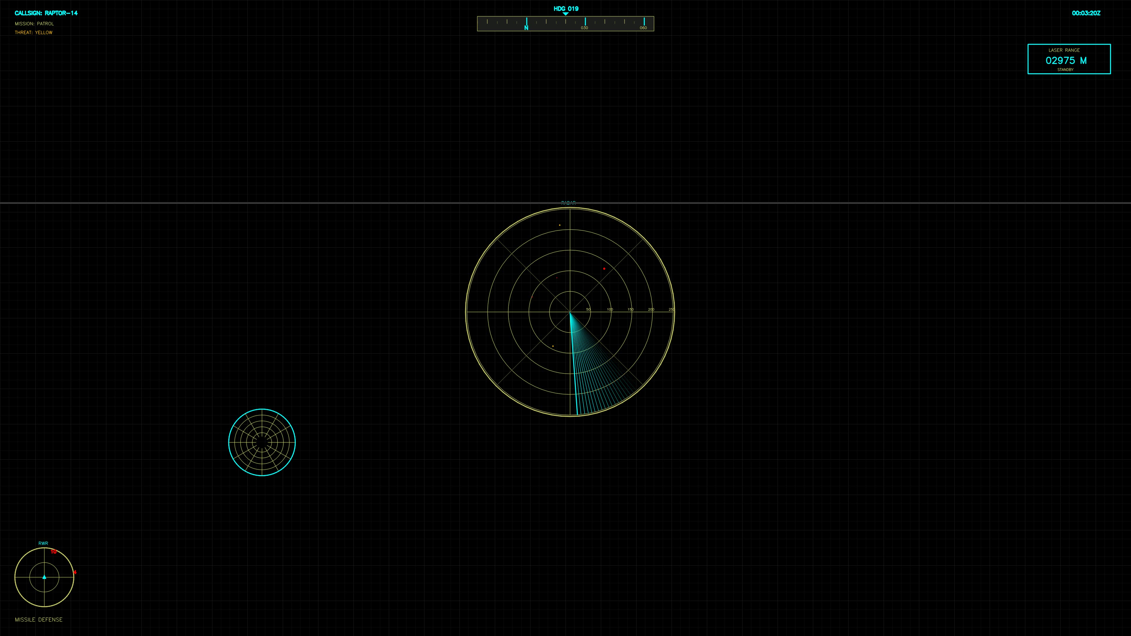Click the yellow contact near radar top

coord(560,225)
